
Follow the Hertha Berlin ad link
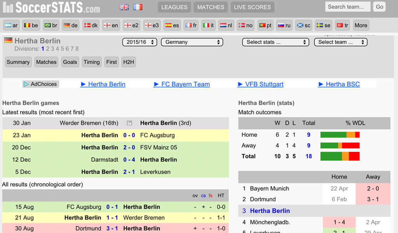coord(103,84)
